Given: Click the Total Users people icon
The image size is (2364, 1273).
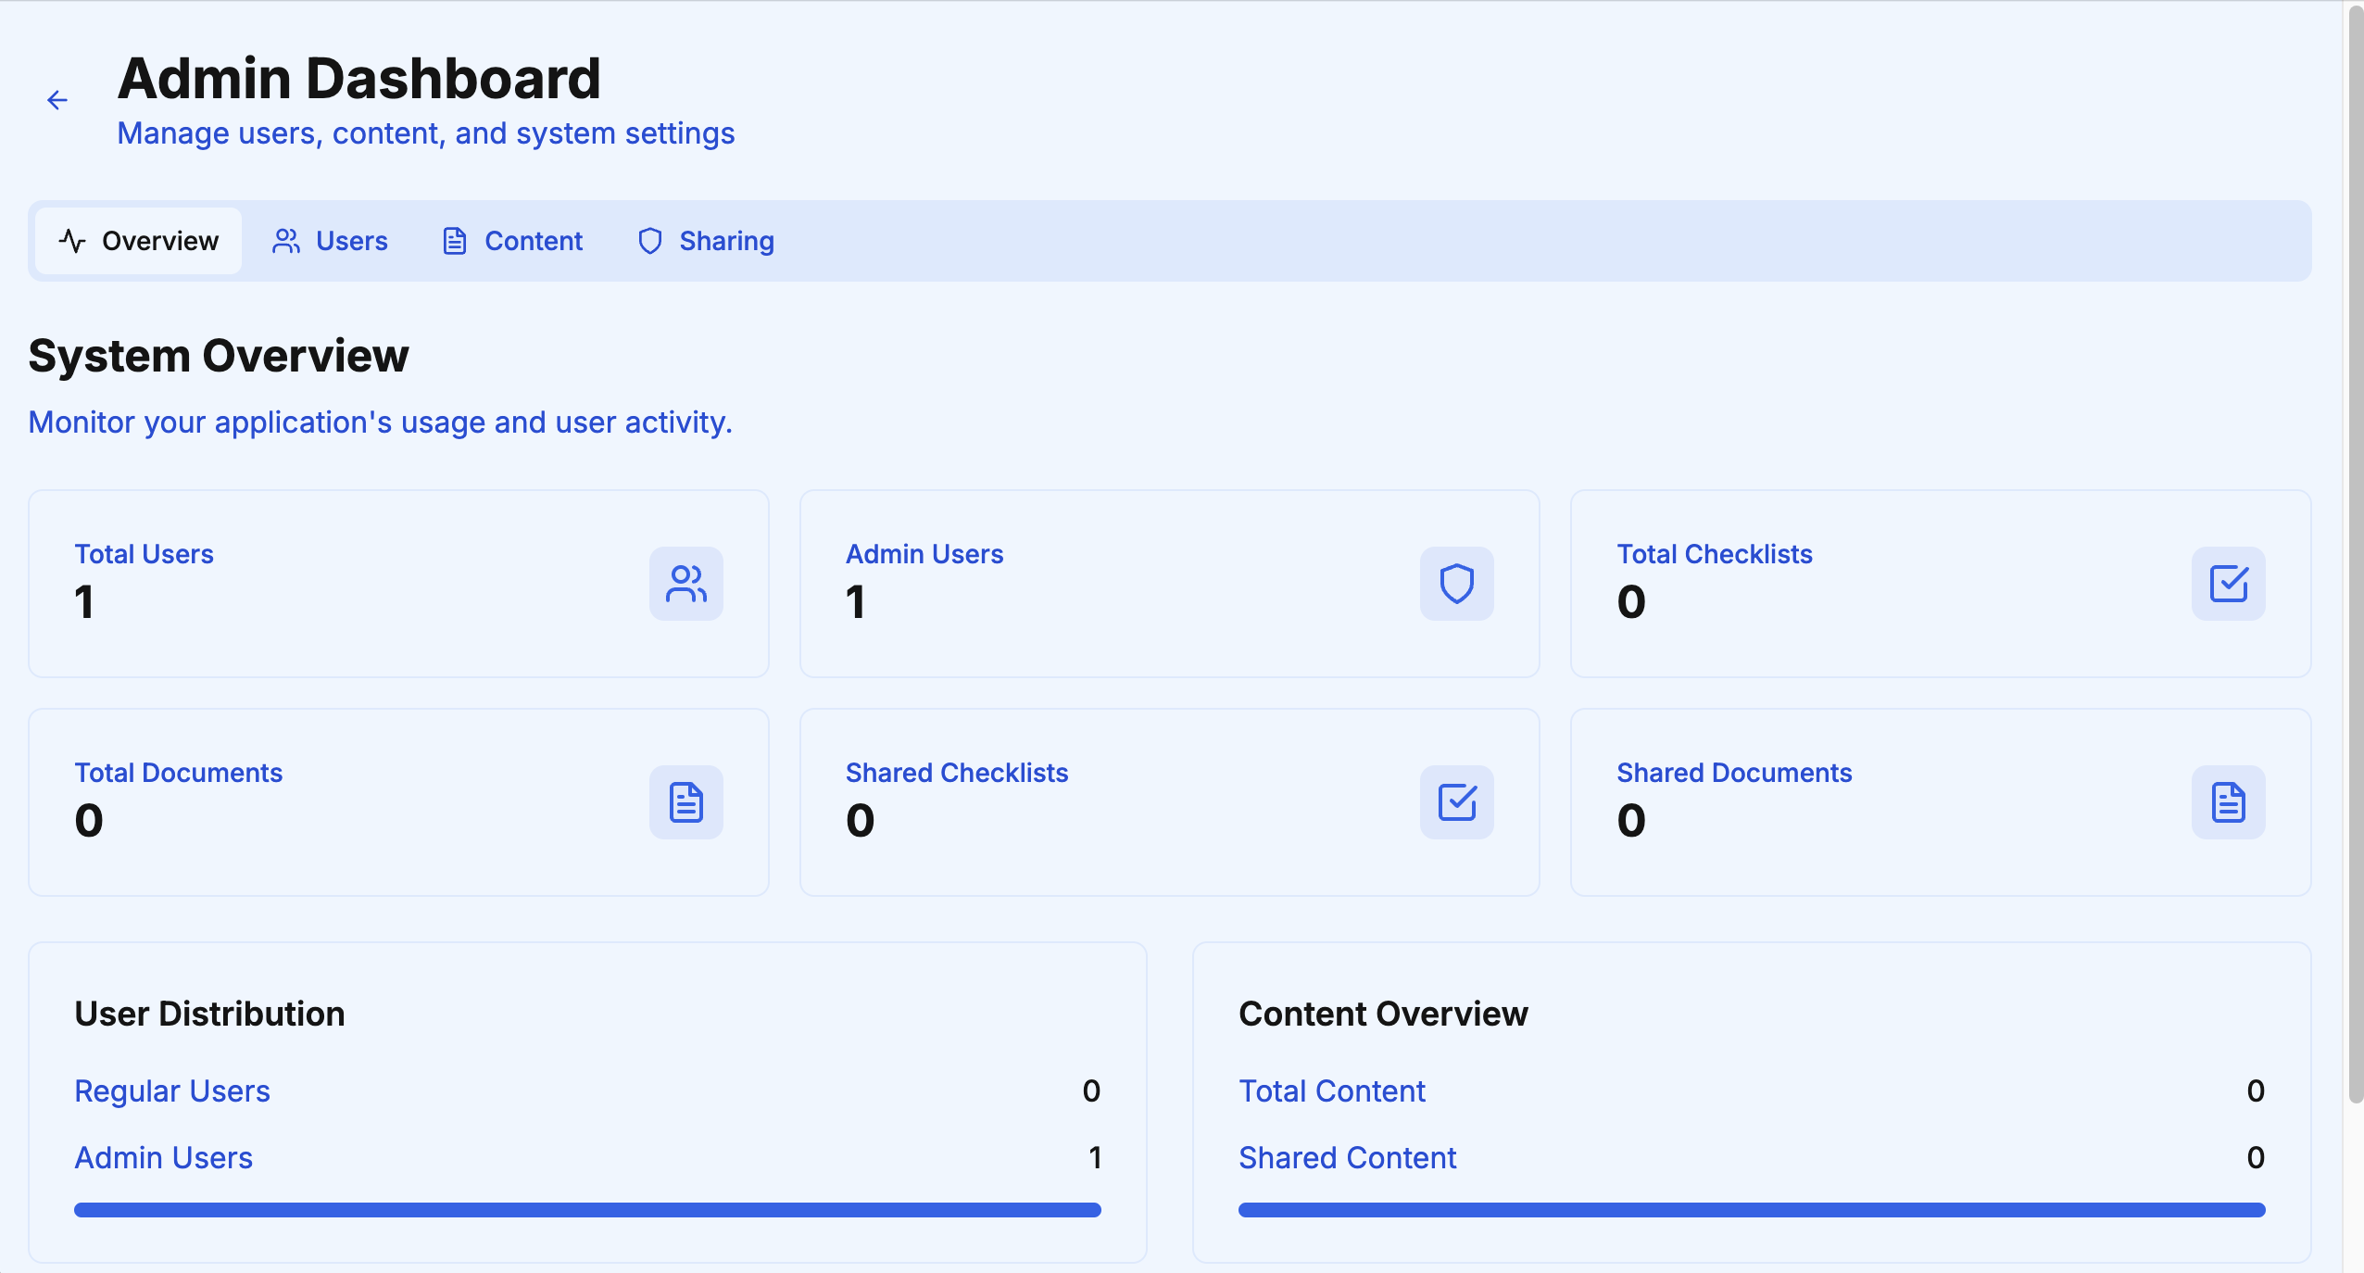Looking at the screenshot, I should click(686, 584).
